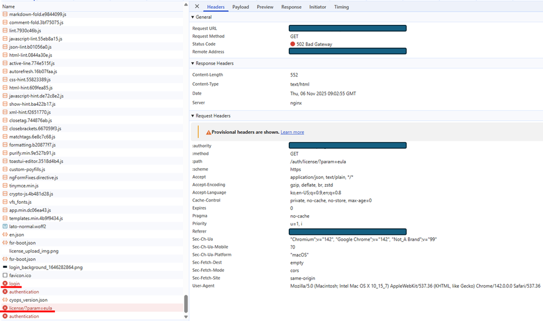Click the script icon for tinymce.min.js
The height and width of the screenshot is (321, 543).
(x=5, y=186)
